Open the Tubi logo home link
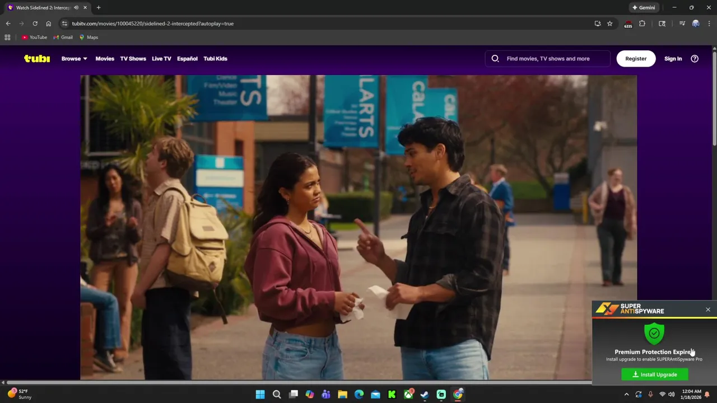This screenshot has height=403, width=717. 37,58
